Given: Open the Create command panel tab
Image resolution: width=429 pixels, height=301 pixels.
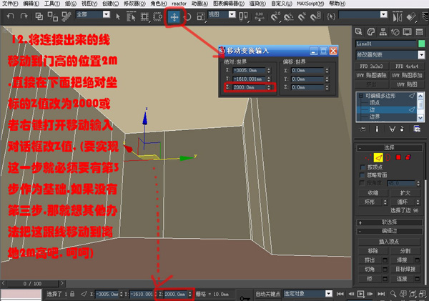Looking at the screenshot, I should 359,31.
